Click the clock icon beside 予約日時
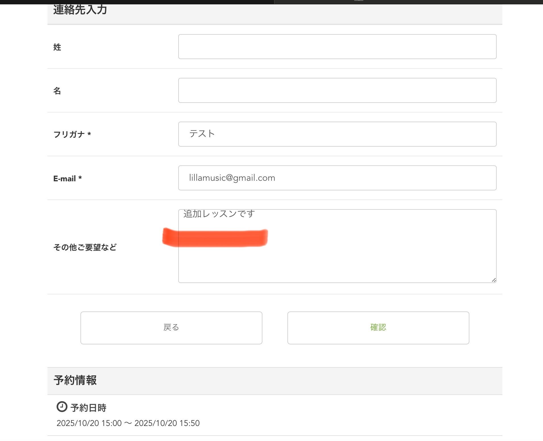 (x=62, y=407)
